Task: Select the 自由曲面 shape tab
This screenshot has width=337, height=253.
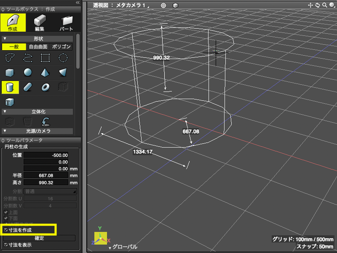Action: (38, 47)
